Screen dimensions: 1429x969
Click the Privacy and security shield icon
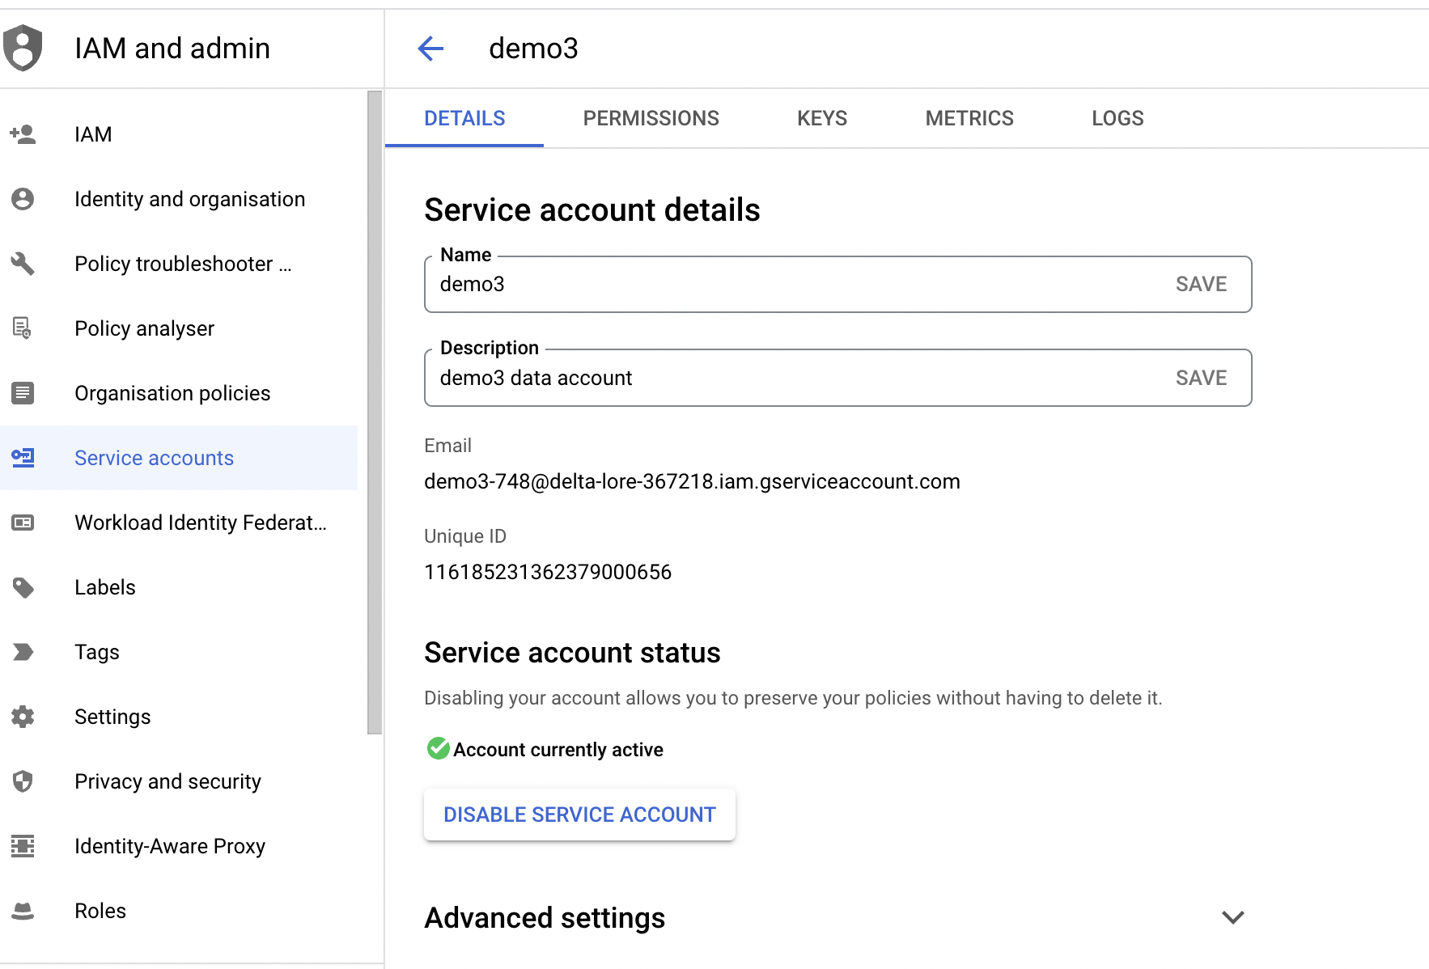23,781
